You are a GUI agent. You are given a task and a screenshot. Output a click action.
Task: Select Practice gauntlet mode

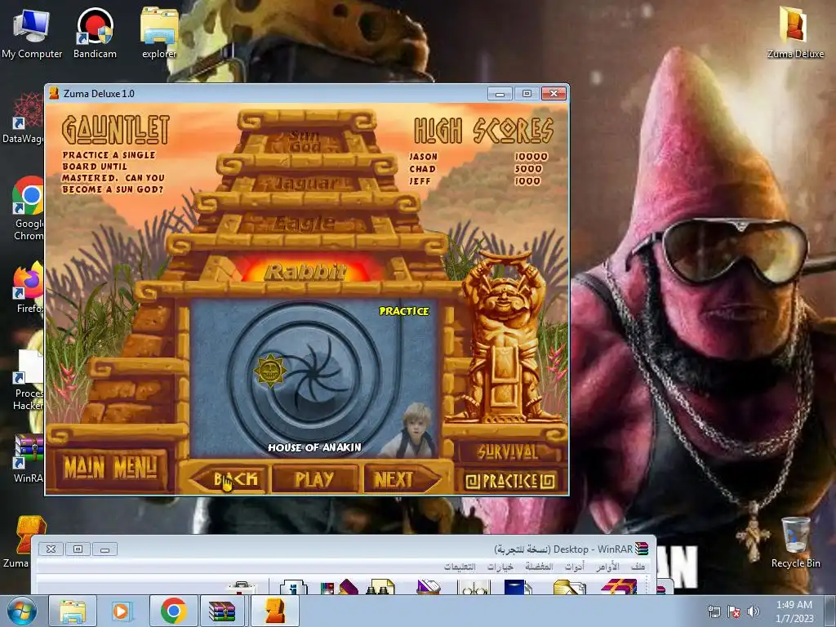(x=509, y=481)
